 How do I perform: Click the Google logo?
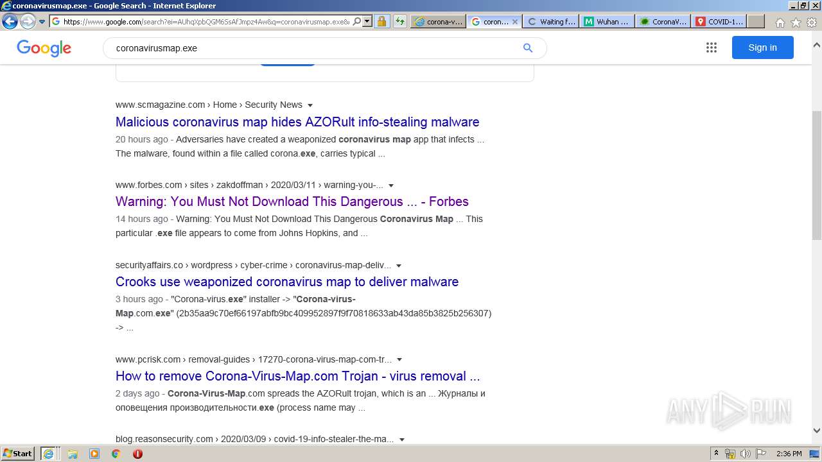pyautogui.click(x=44, y=48)
